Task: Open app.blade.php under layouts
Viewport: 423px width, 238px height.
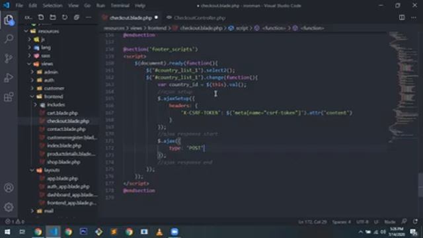Action: click(x=62, y=178)
